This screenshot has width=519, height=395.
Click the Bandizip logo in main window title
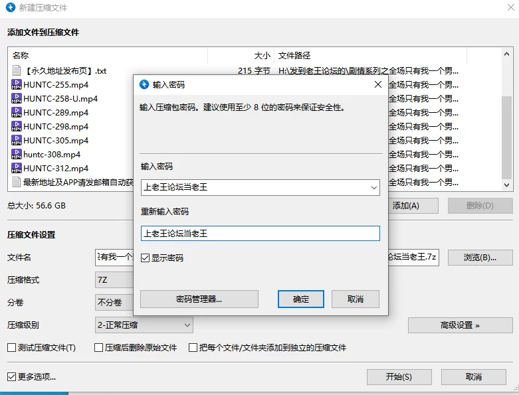[11, 7]
